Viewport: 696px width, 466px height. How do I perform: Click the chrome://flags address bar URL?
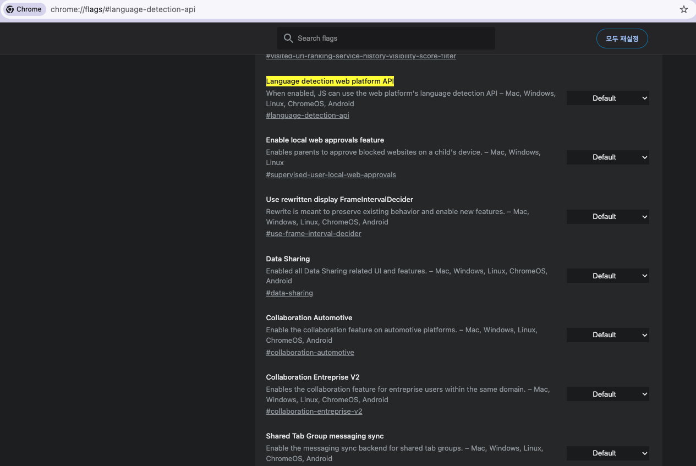click(123, 9)
